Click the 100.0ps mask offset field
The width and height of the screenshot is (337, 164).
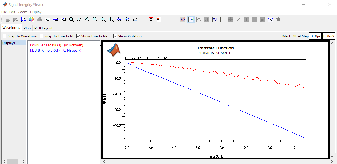(x=315, y=36)
